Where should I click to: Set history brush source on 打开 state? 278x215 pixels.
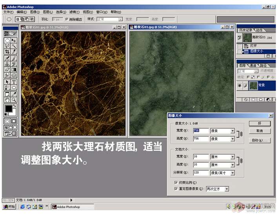tap(240, 46)
